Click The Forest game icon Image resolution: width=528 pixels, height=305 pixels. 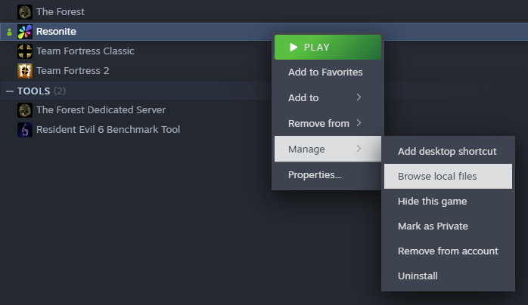click(25, 12)
